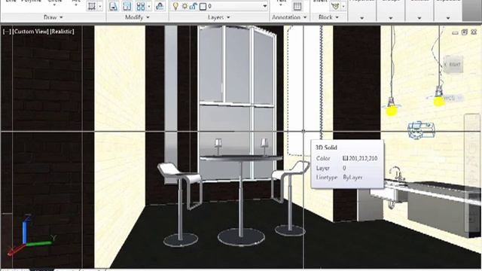Image resolution: width=482 pixels, height=271 pixels.
Task: Toggle layer 0 on/off lightbulb
Action: pyautogui.click(x=175, y=6)
